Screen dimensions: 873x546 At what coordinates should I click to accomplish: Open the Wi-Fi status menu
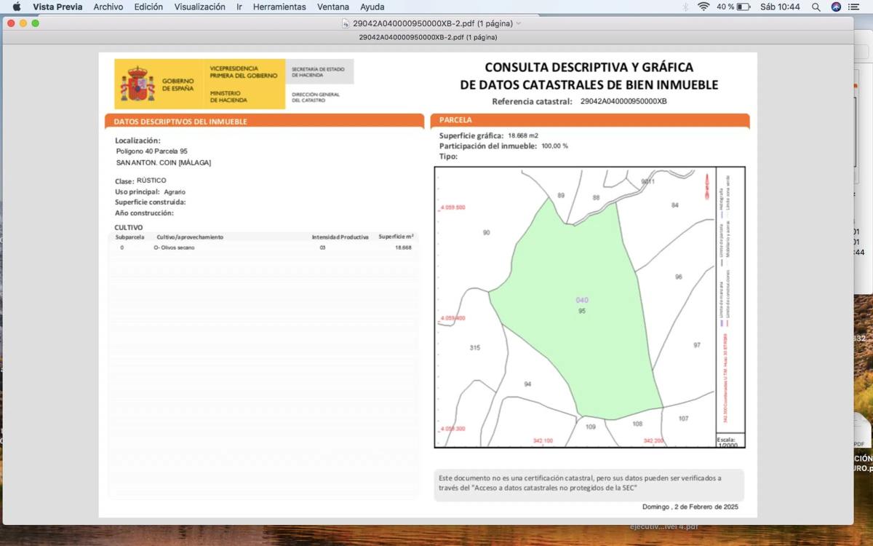click(703, 7)
